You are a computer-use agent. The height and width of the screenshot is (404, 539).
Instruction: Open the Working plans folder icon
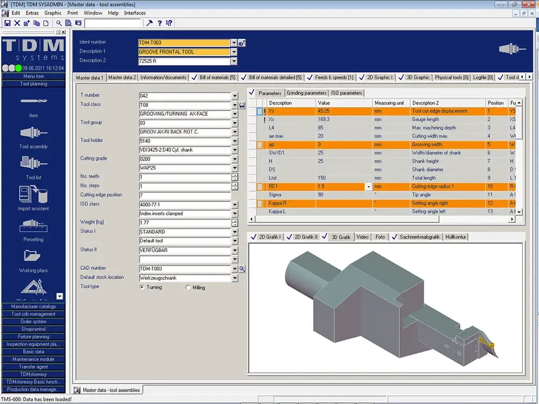(33, 255)
